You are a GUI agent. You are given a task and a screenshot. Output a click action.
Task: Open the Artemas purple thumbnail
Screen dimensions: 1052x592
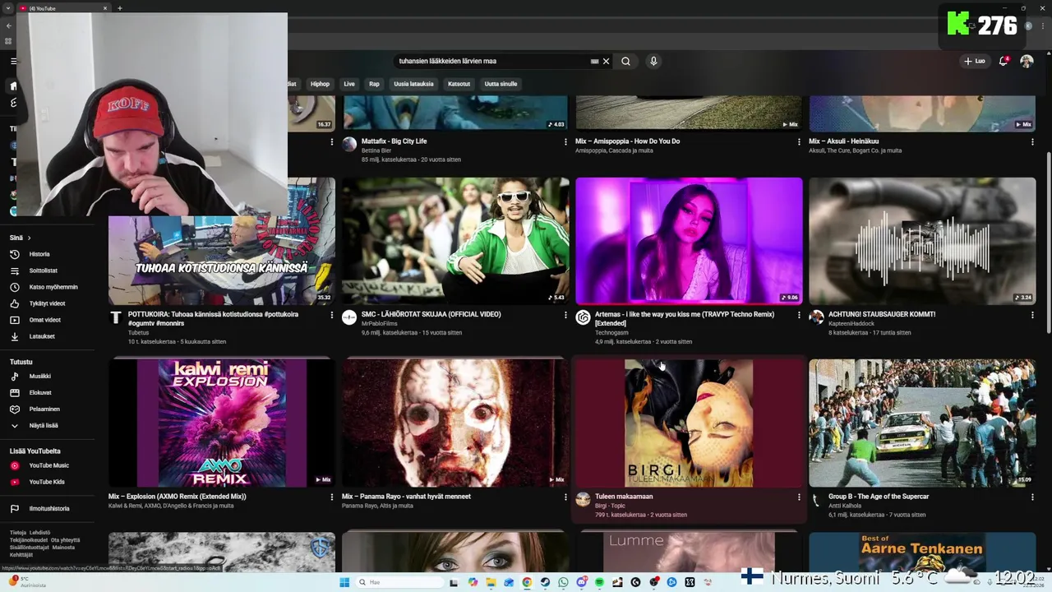tap(689, 241)
